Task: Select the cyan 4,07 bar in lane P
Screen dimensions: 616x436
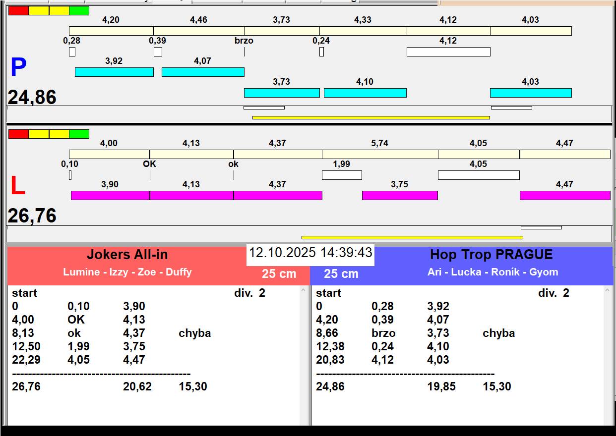Action: pos(203,72)
